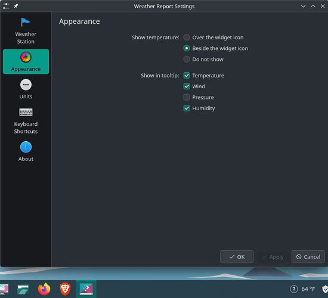Click the Show in tooltip label
This screenshot has width=328, height=298.
click(160, 76)
